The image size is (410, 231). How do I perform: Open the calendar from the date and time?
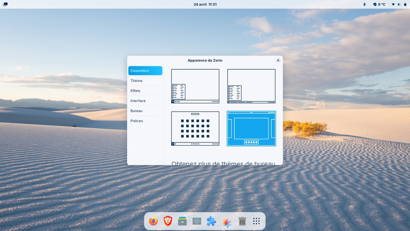pyautogui.click(x=205, y=4)
